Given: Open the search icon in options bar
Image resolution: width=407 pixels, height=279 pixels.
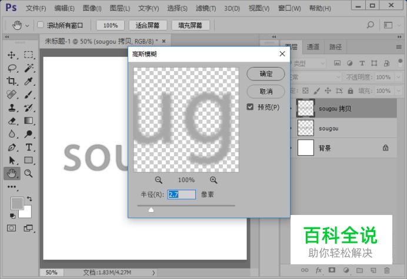Looking at the screenshot, I should click(370, 25).
